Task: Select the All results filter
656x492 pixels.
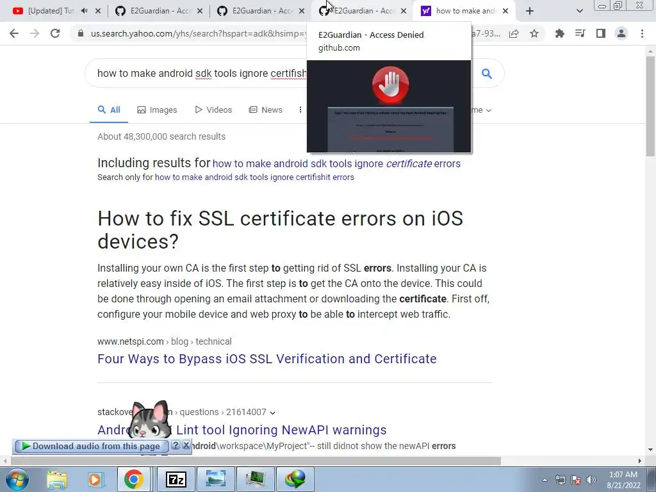Action: 109,110
